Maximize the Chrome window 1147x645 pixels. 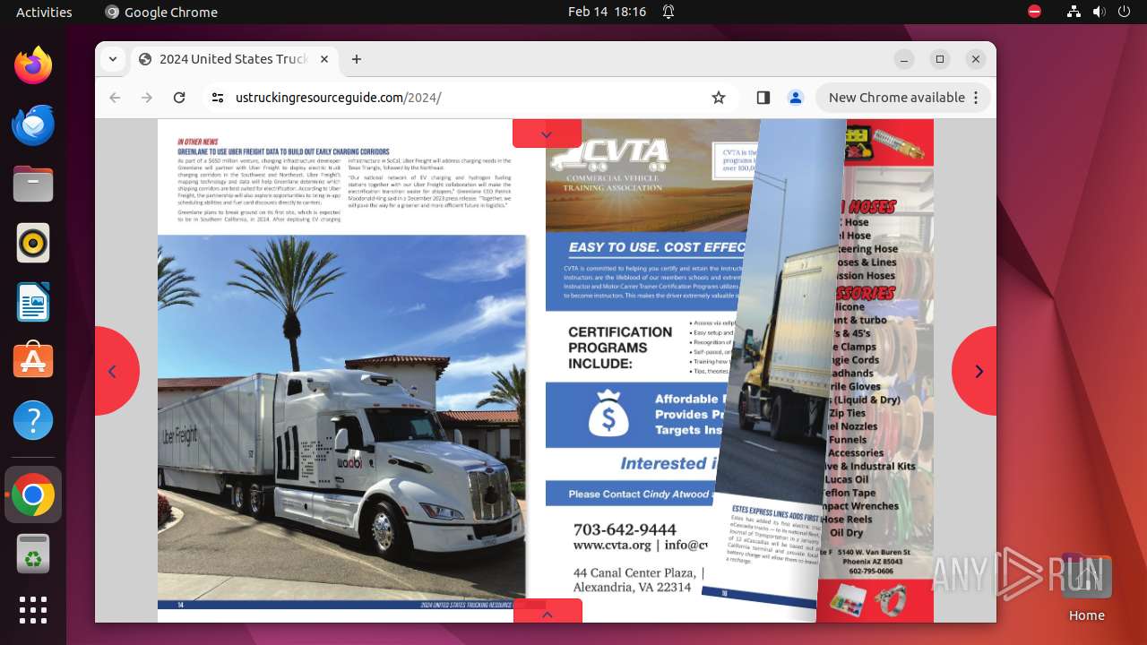[940, 59]
